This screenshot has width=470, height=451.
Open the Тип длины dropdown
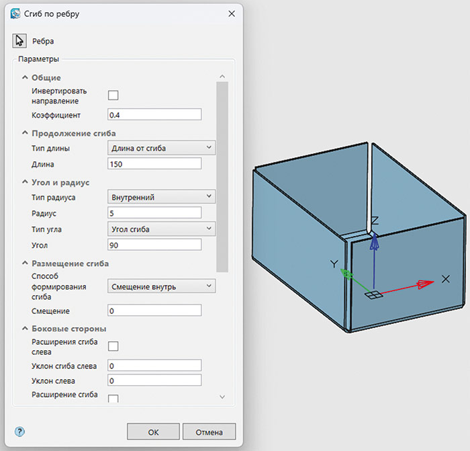(161, 147)
